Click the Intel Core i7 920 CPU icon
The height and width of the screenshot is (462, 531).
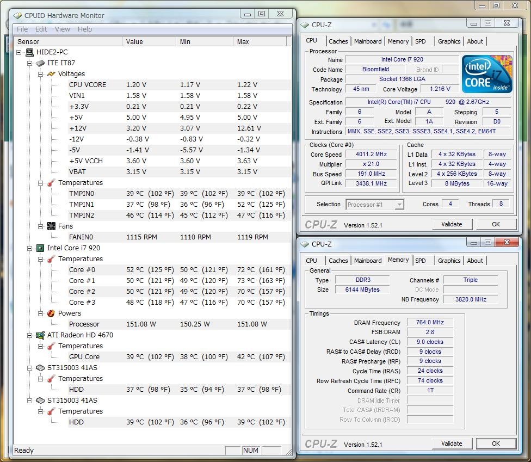click(x=40, y=248)
